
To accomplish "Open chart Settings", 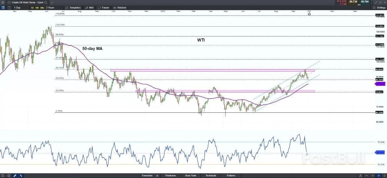I will pos(379,7).
